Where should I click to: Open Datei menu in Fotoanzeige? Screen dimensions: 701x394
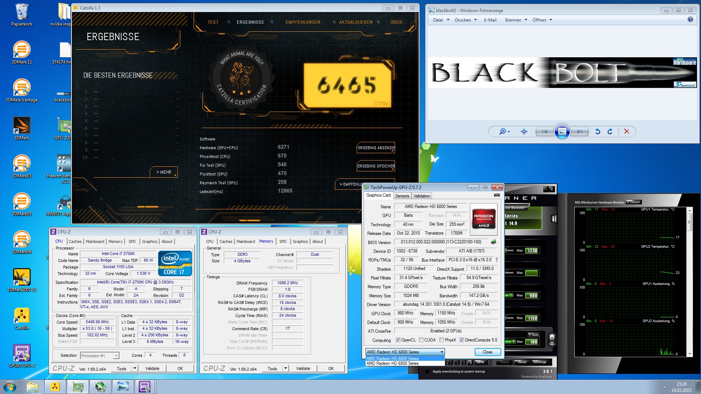(x=441, y=20)
